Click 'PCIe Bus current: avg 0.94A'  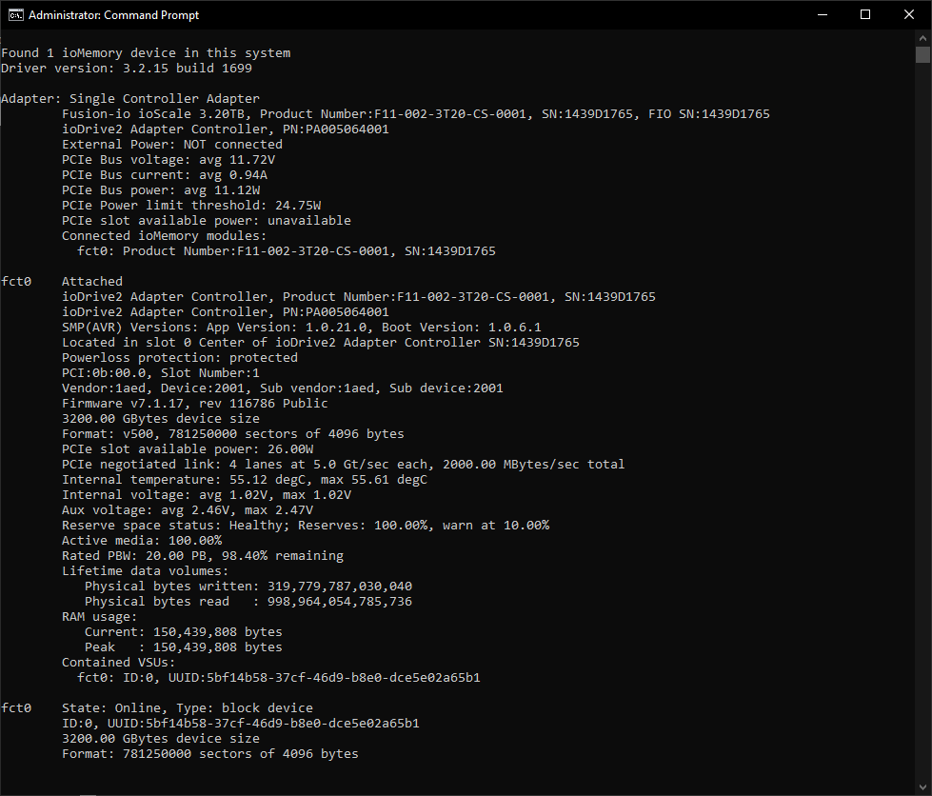pyautogui.click(x=165, y=175)
